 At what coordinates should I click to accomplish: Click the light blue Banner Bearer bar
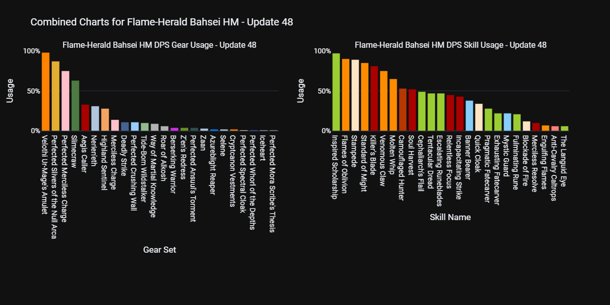coord(469,116)
